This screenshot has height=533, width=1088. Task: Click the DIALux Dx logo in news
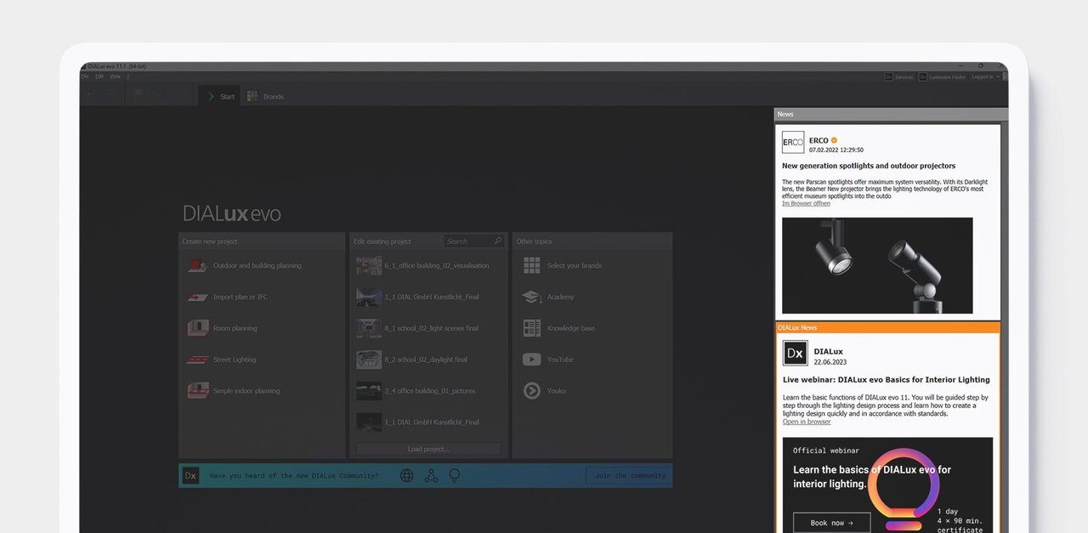(795, 353)
